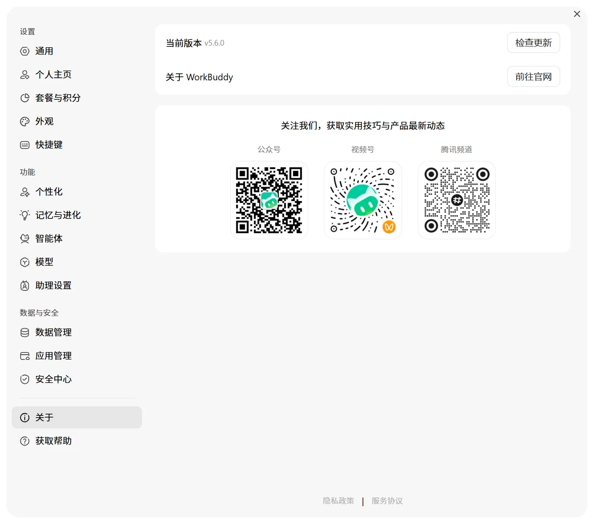The image size is (594, 524).
Task: Select the 个性化 menu entry
Action: [x=77, y=192]
